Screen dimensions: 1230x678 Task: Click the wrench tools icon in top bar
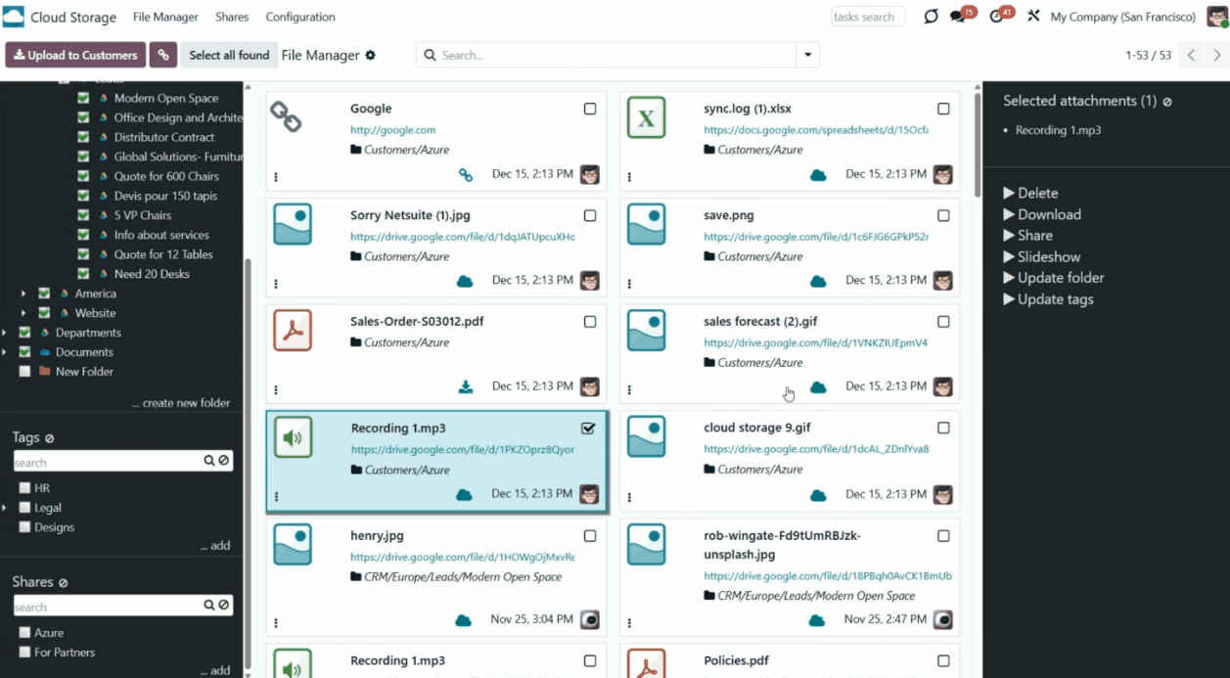[1033, 17]
